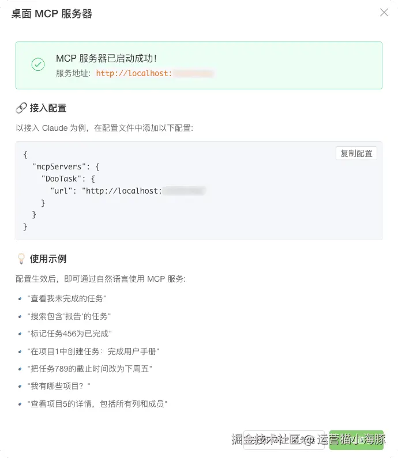Click the bullet icon before "我有哪些项目?"
The image size is (398, 458).
[x=21, y=386]
